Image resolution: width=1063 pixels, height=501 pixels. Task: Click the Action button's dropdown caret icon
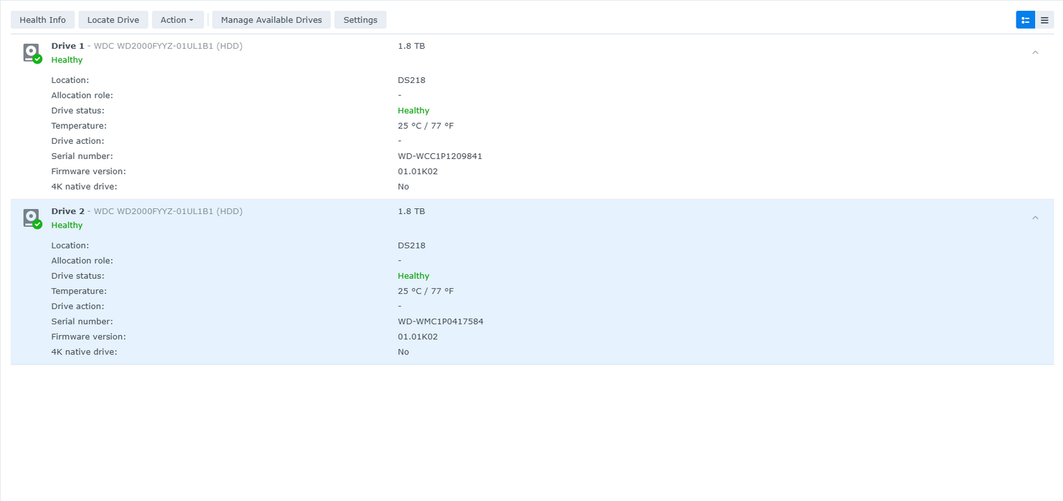191,19
